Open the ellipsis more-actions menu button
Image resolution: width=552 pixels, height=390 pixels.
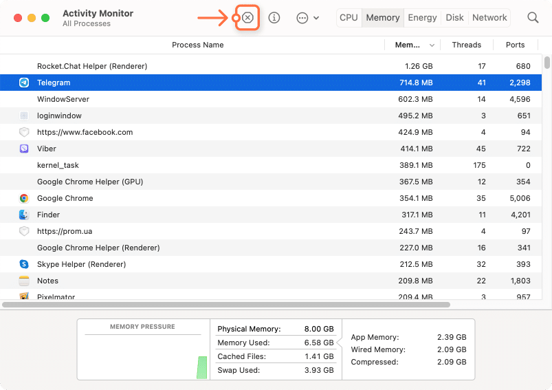point(302,18)
